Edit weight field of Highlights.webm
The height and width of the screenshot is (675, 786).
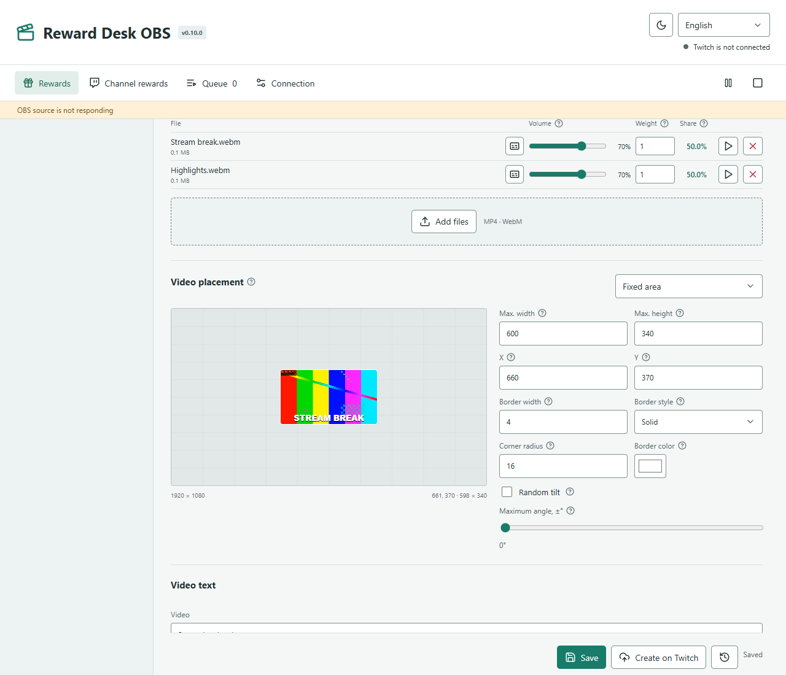655,174
